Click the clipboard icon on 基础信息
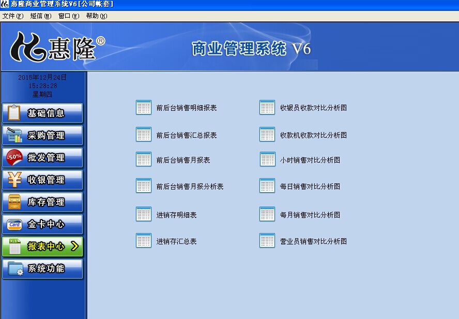Image resolution: width=459 pixels, height=319 pixels. (x=14, y=113)
